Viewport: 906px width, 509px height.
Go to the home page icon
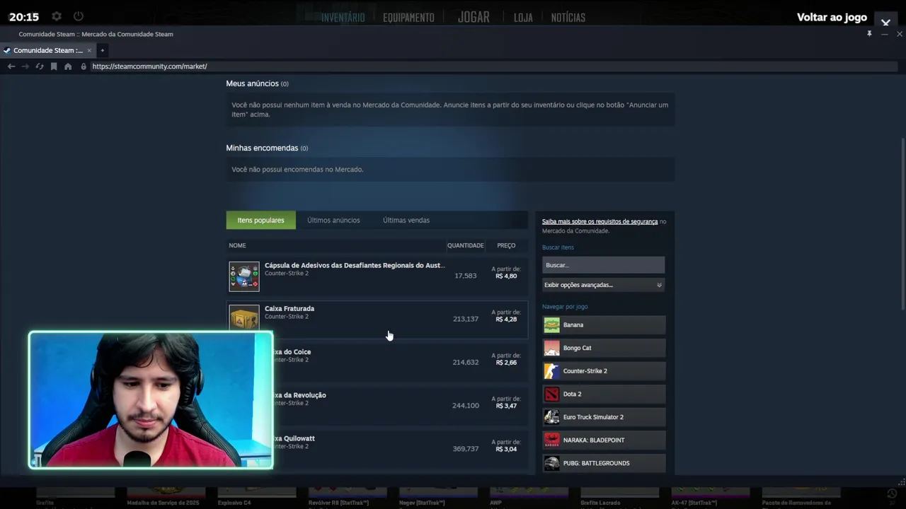(68, 66)
